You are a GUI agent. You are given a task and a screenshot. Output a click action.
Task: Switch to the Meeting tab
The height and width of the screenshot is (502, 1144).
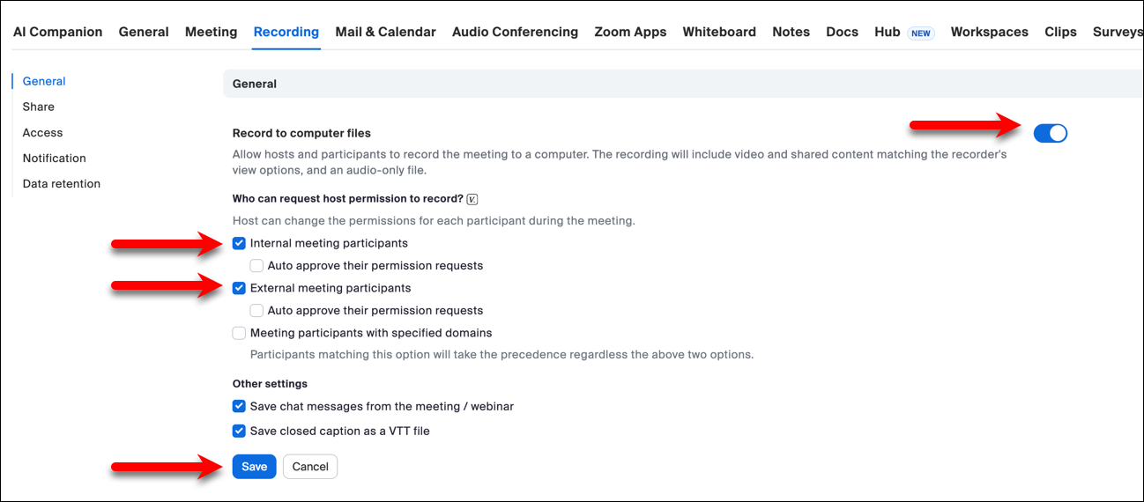coord(211,32)
